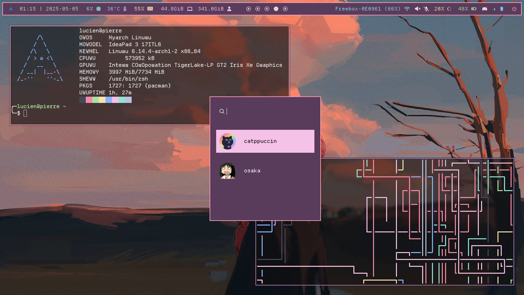Image resolution: width=524 pixels, height=295 pixels.
Task: Click the 44.8GiB disk value
Action: click(172, 9)
